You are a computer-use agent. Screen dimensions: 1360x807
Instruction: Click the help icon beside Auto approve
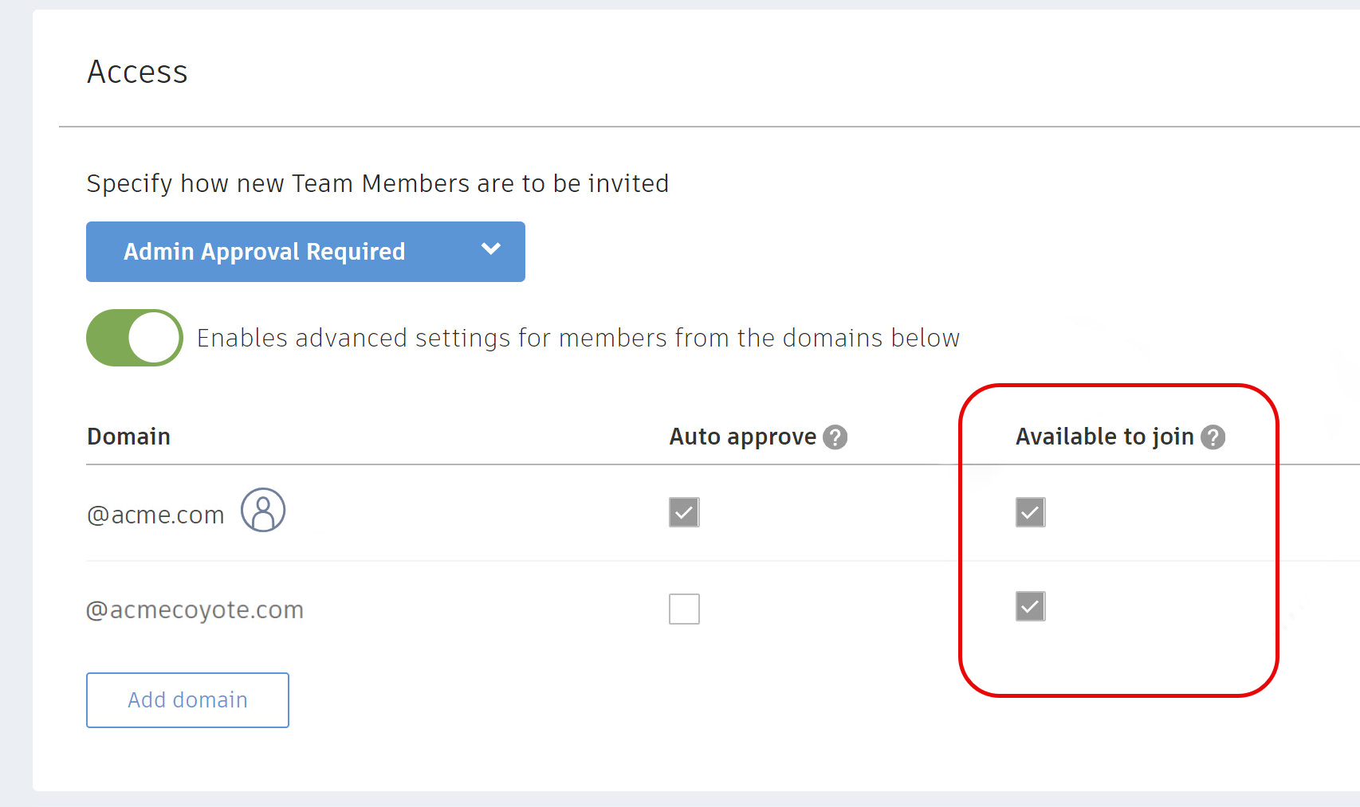(835, 437)
